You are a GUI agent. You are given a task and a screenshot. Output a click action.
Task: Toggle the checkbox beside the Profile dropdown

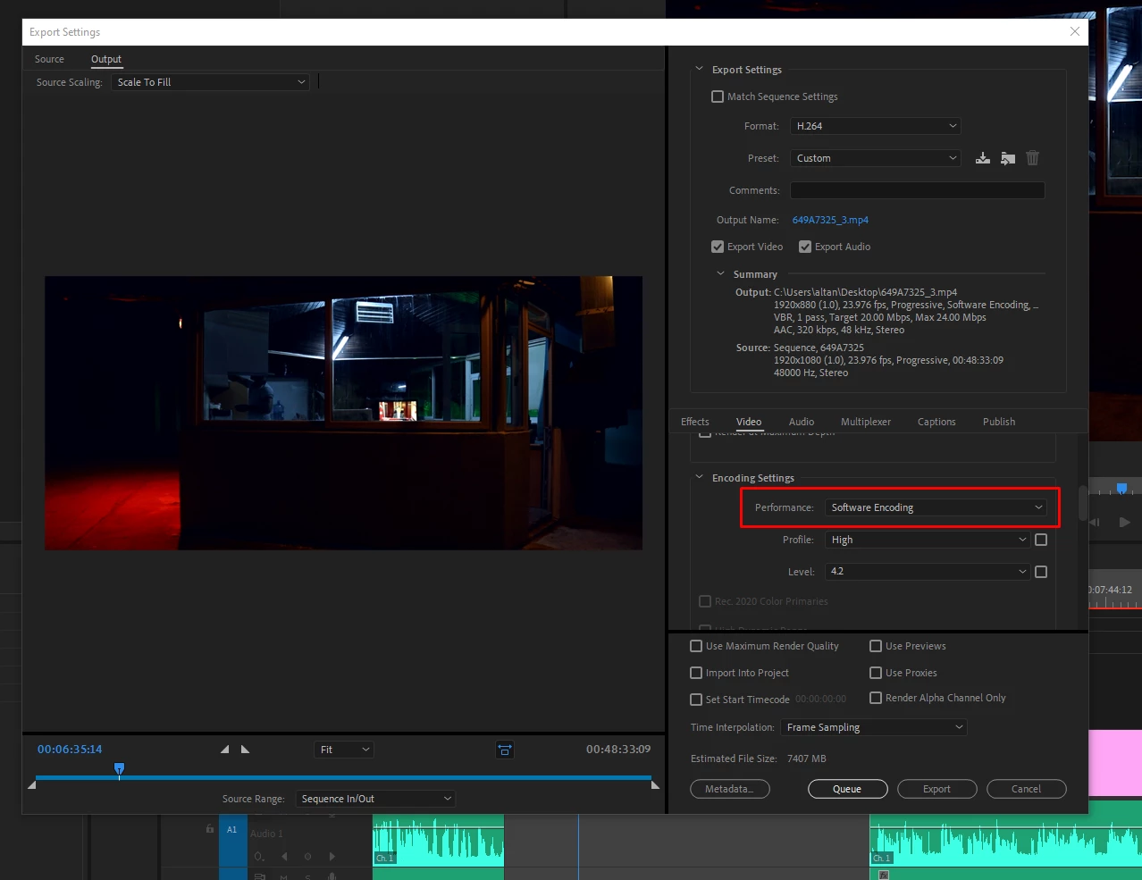pos(1041,540)
